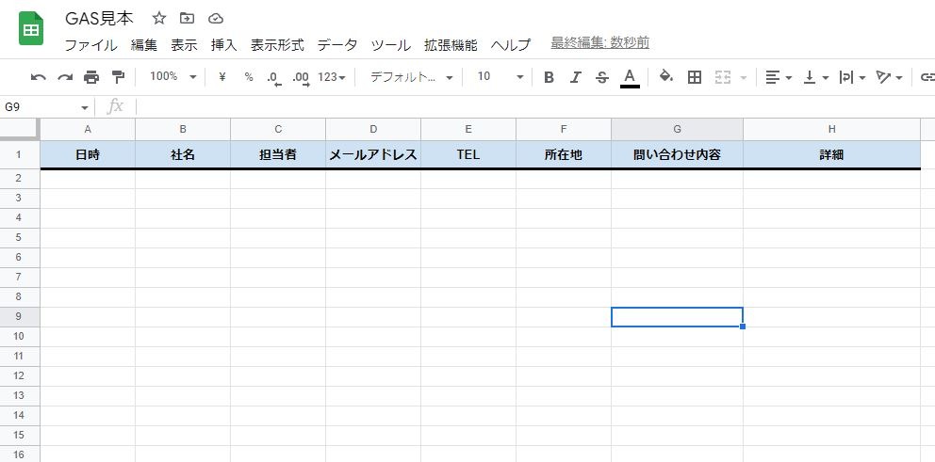Toggle italic formatting
935x462 pixels.
pos(576,77)
